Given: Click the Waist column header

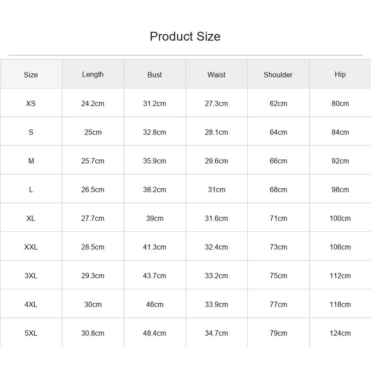Looking at the screenshot, I should point(216,75).
